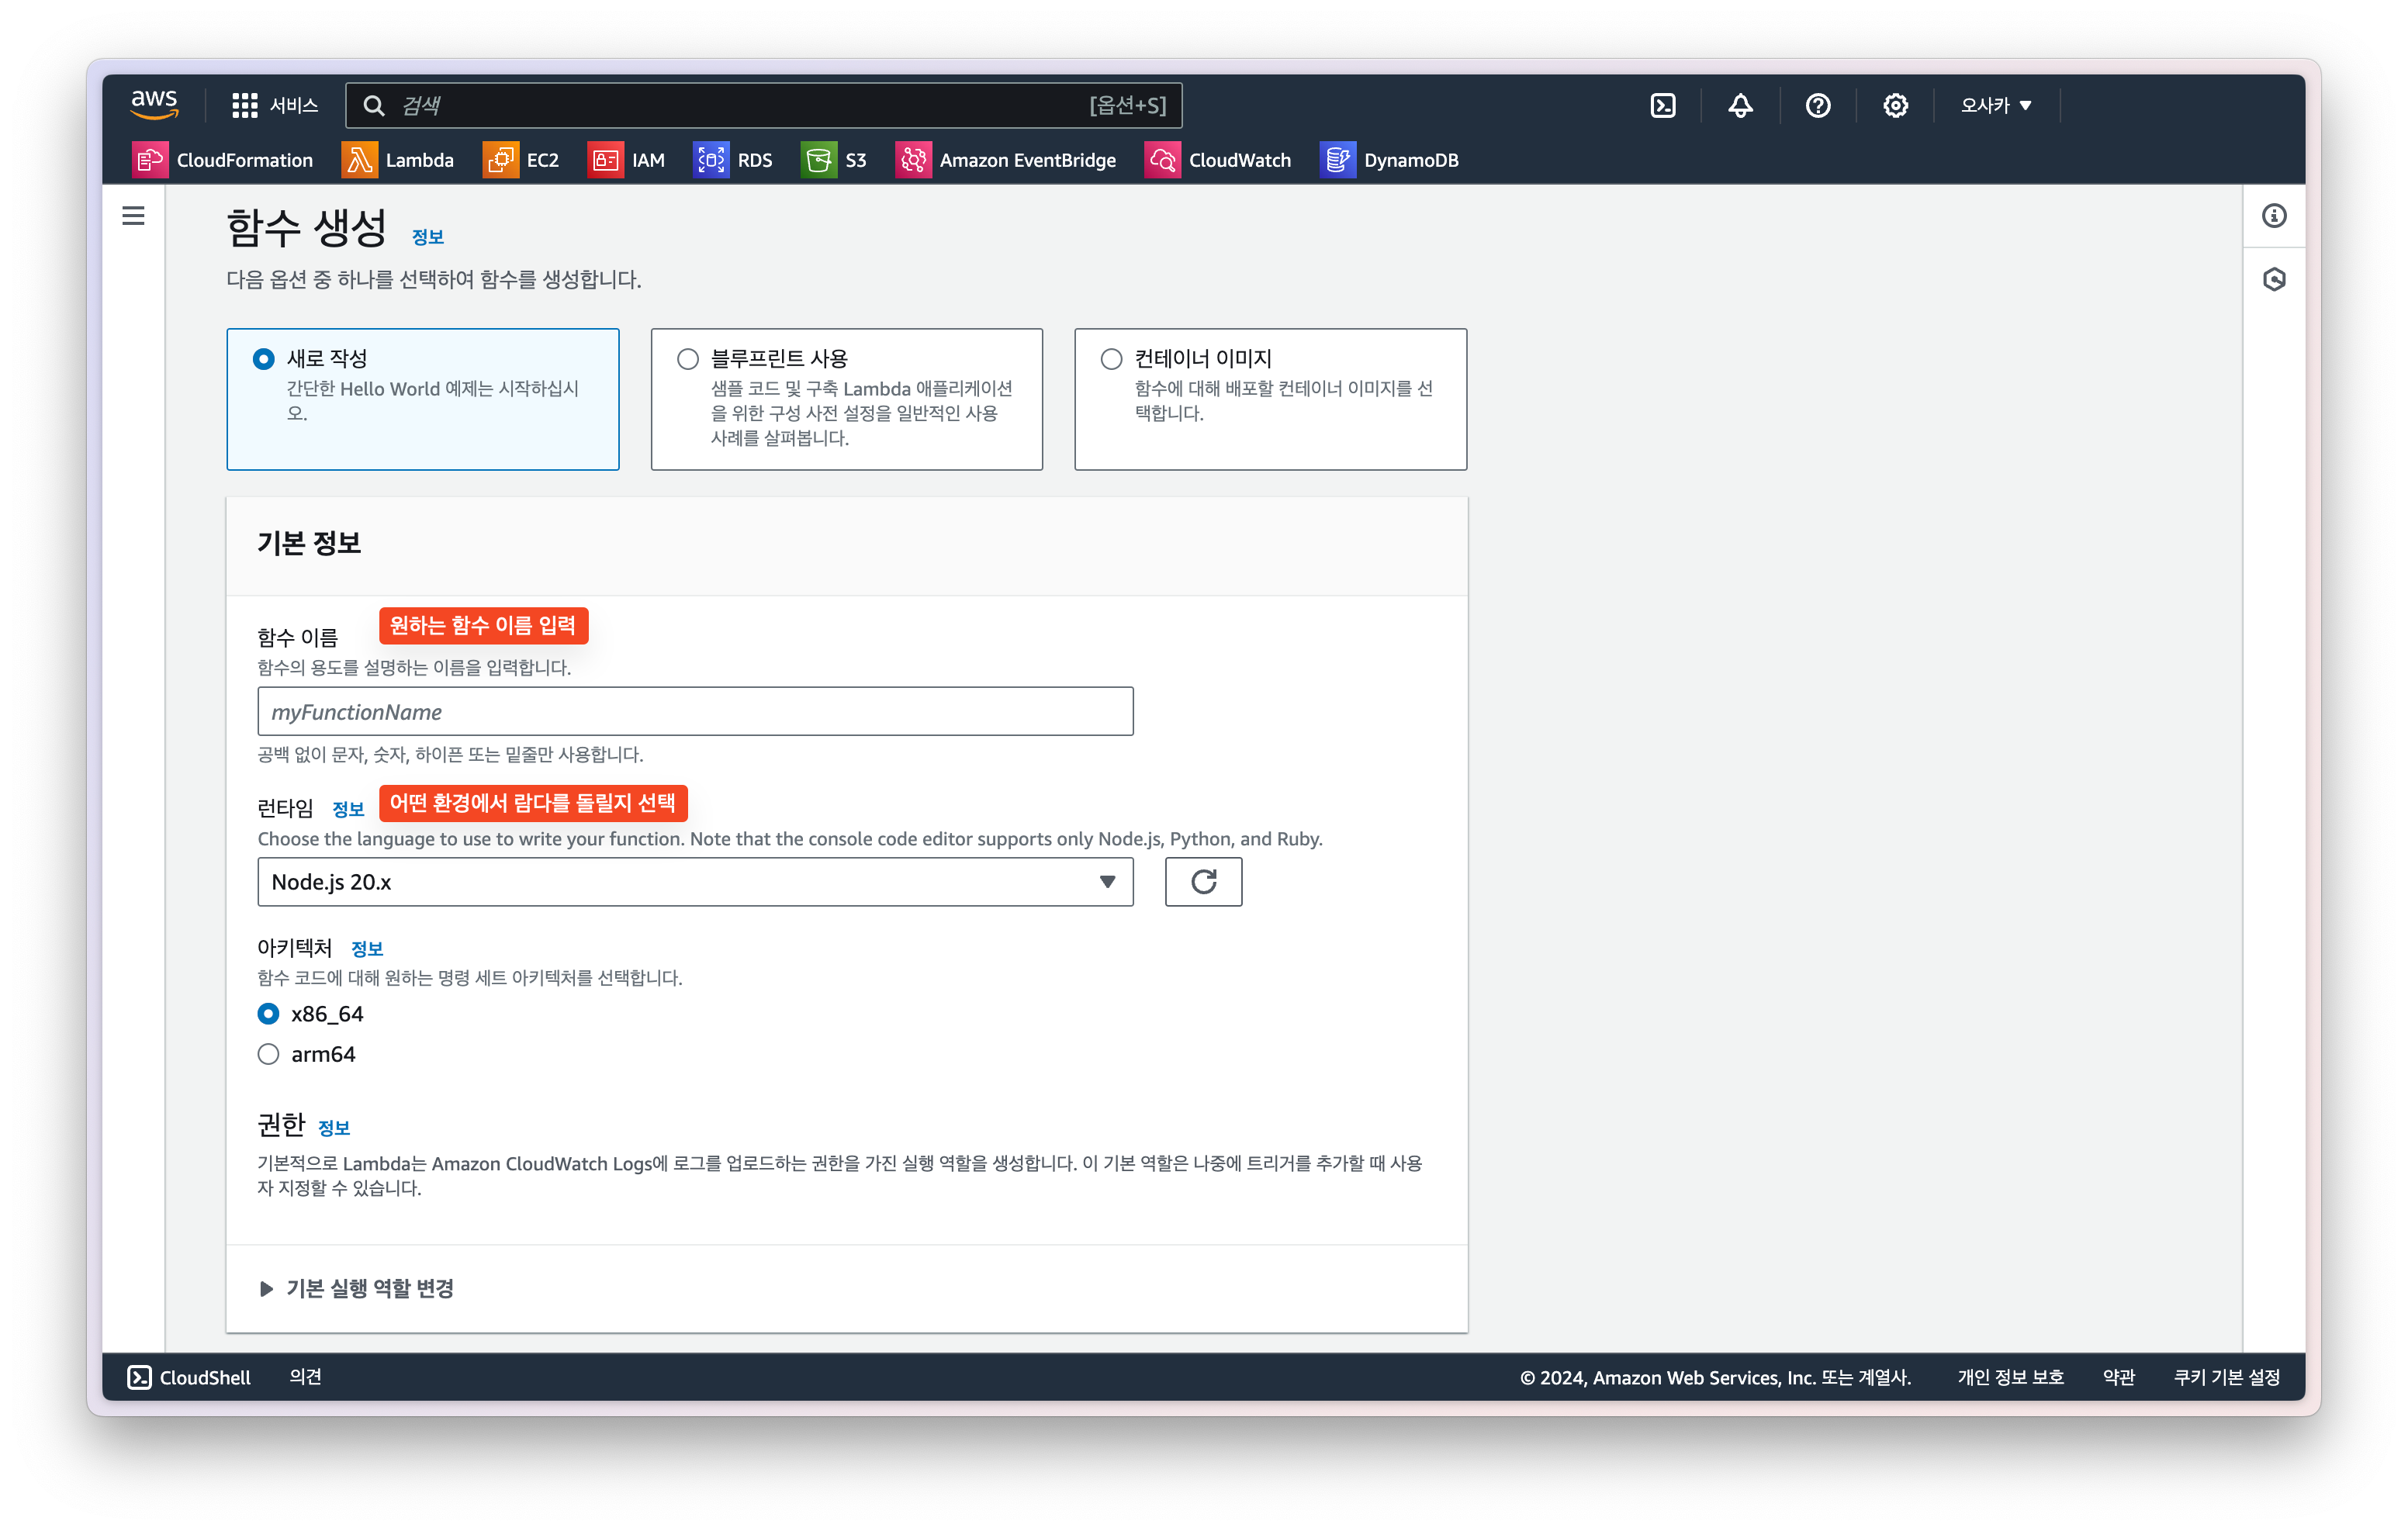This screenshot has height=1531, width=2408.
Task: Open the hexagon tutorial icon on right edge
Action: pos(2274,279)
